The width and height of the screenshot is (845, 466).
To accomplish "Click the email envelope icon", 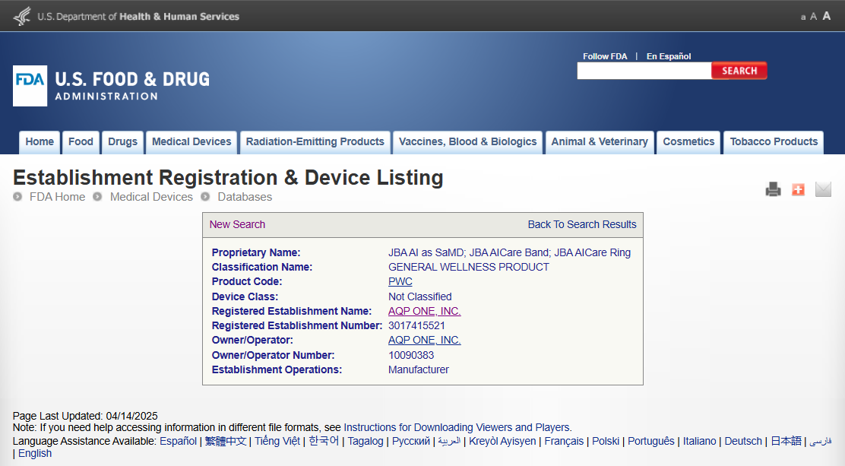I will pyautogui.click(x=823, y=189).
